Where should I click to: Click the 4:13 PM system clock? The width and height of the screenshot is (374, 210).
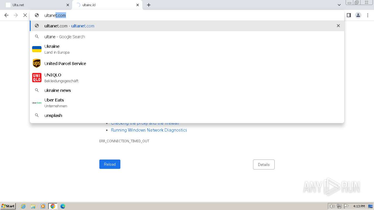(x=359, y=206)
